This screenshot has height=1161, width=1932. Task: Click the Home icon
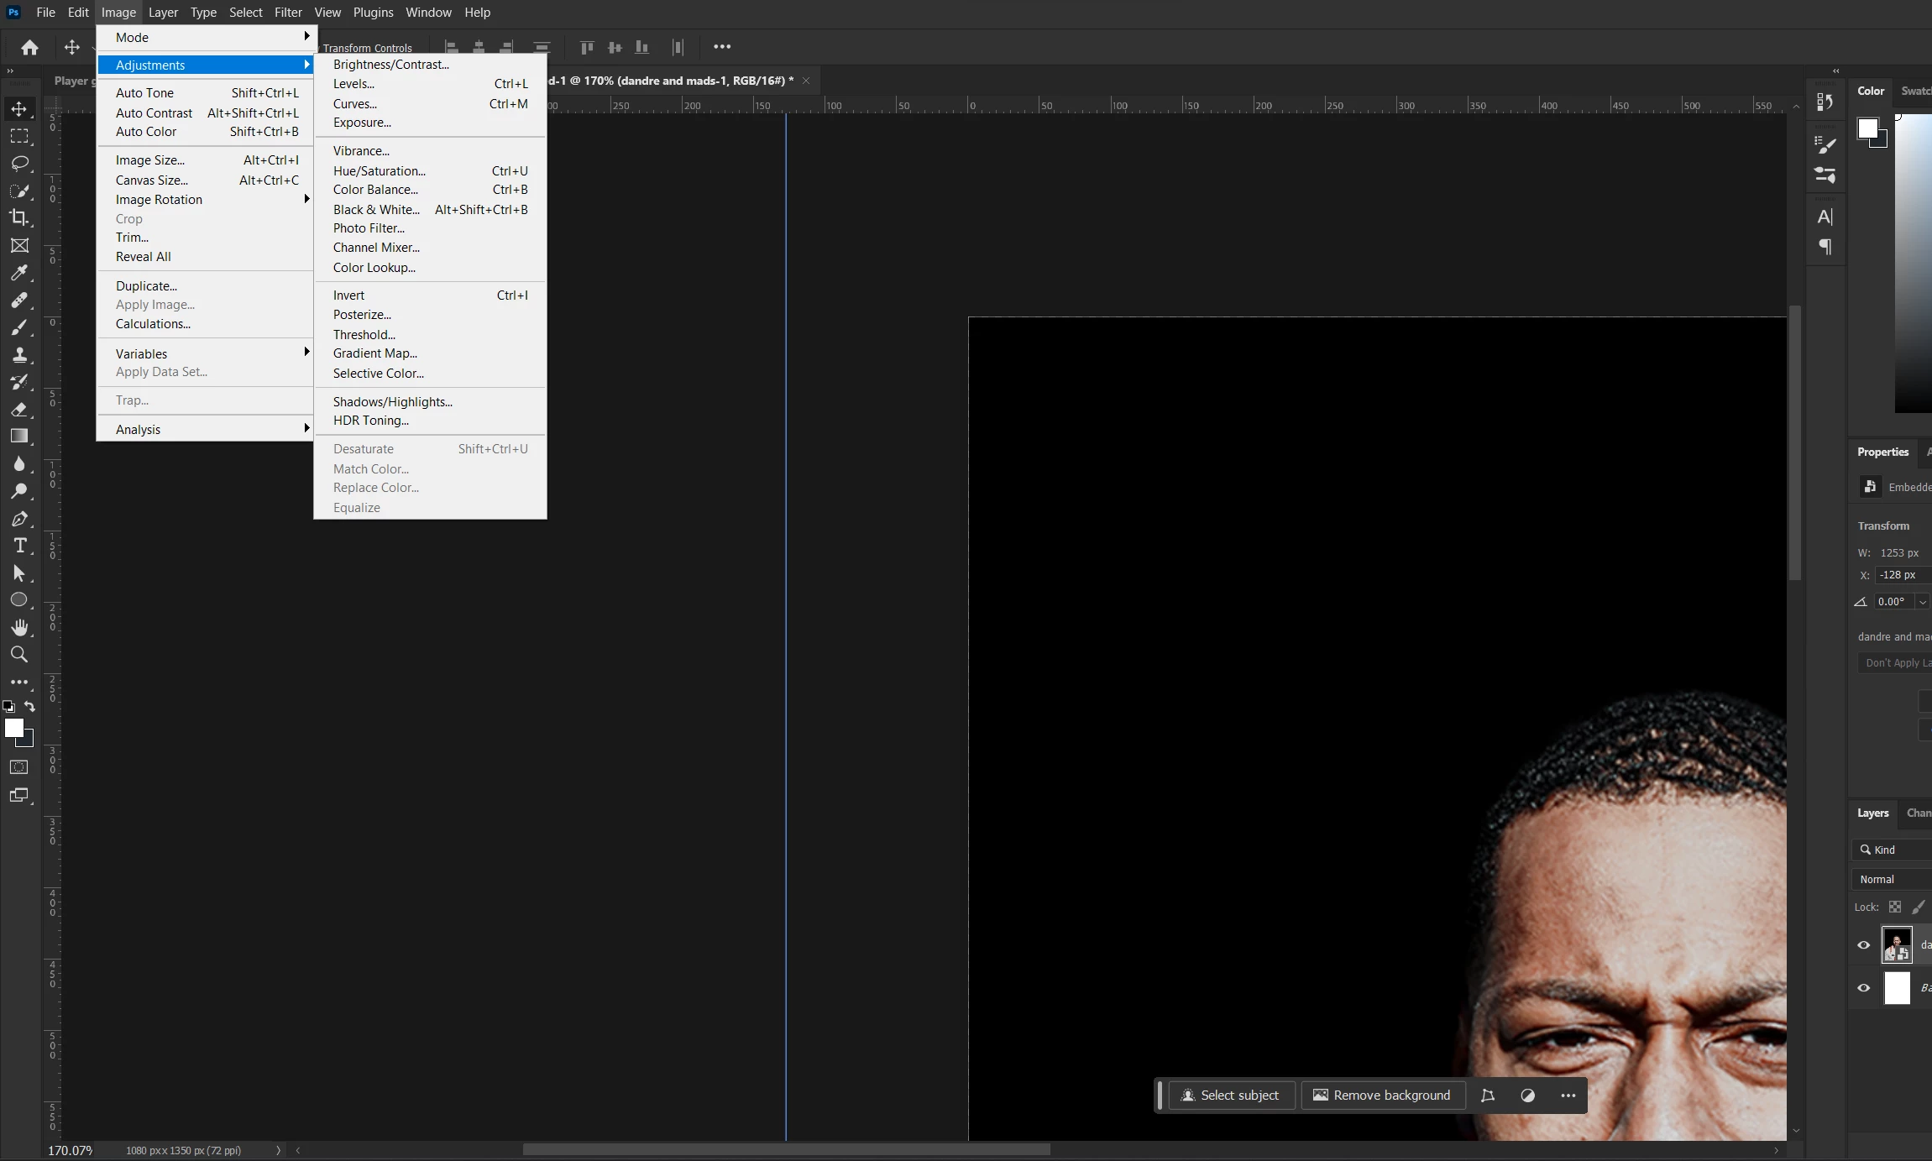pyautogui.click(x=29, y=47)
